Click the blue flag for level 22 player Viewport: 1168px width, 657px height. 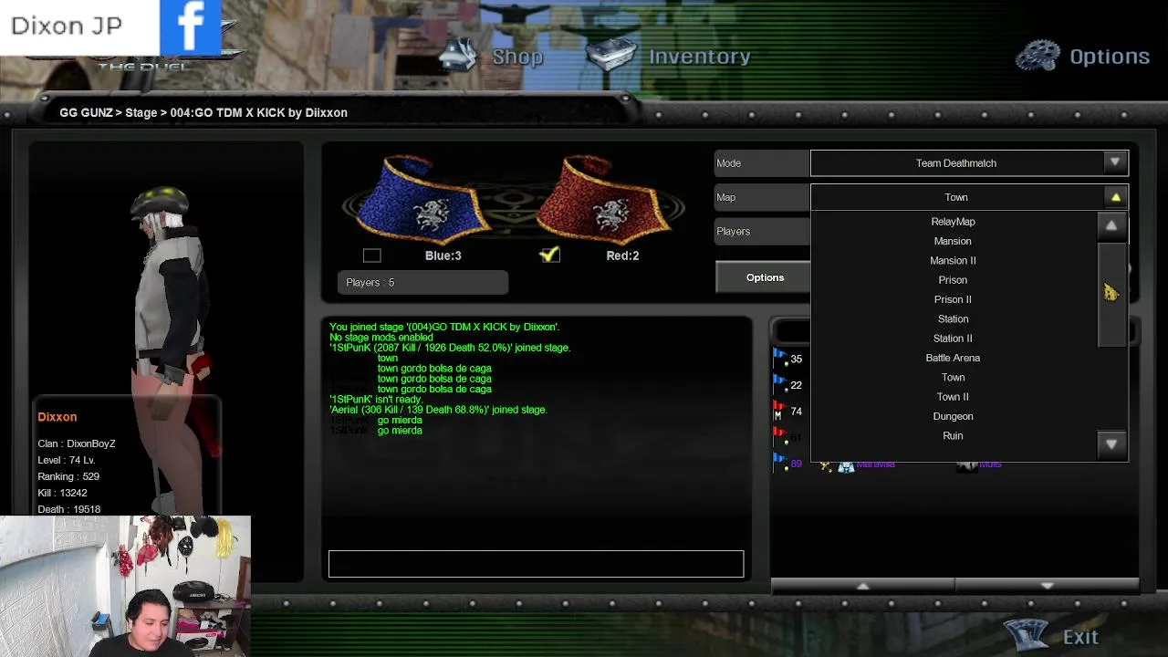pos(779,384)
